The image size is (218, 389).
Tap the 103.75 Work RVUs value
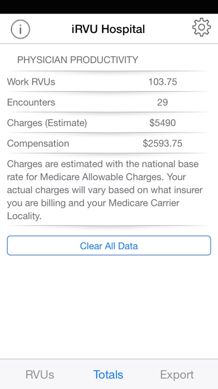(x=162, y=81)
